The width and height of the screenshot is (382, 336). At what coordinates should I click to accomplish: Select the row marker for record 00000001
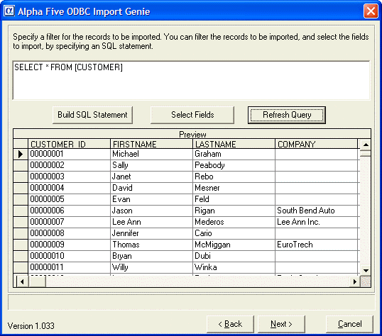pos(21,154)
